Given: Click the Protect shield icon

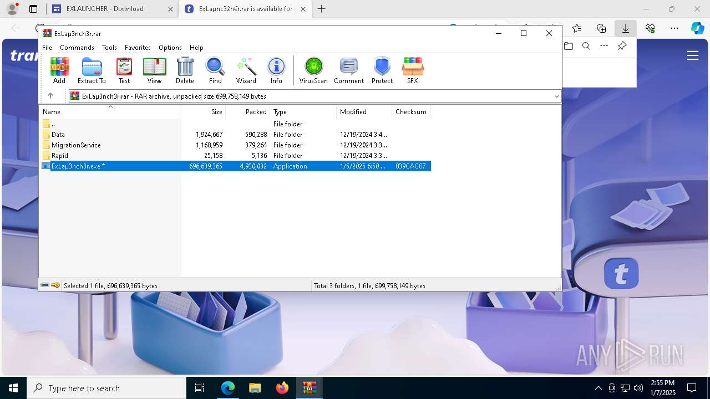Looking at the screenshot, I should click(x=382, y=70).
